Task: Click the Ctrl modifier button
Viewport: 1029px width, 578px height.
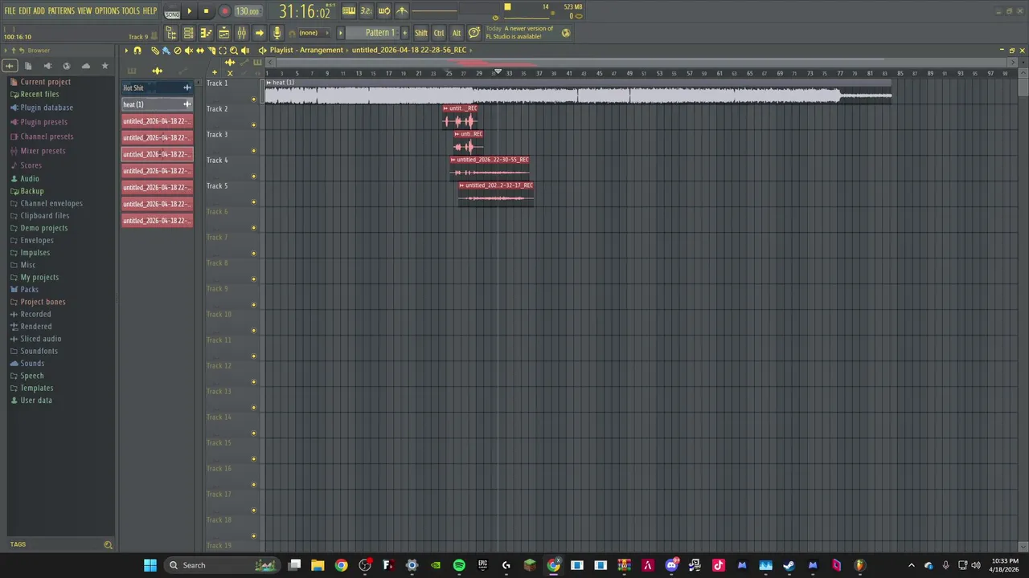Action: pyautogui.click(x=439, y=33)
